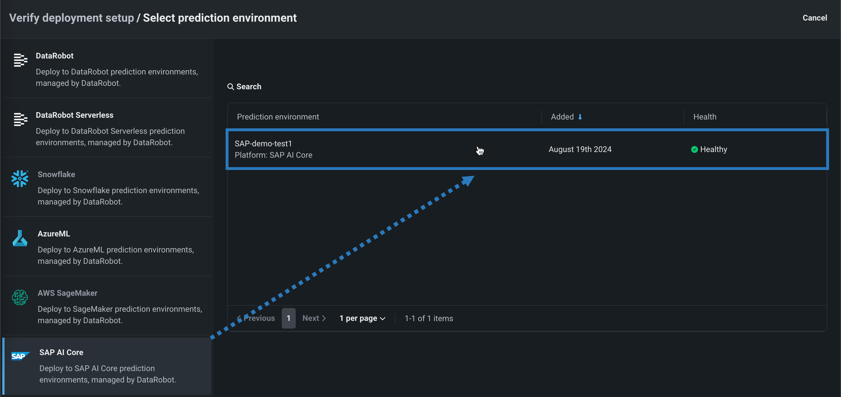Click the green Healthy status icon
The height and width of the screenshot is (397, 841).
(x=694, y=149)
